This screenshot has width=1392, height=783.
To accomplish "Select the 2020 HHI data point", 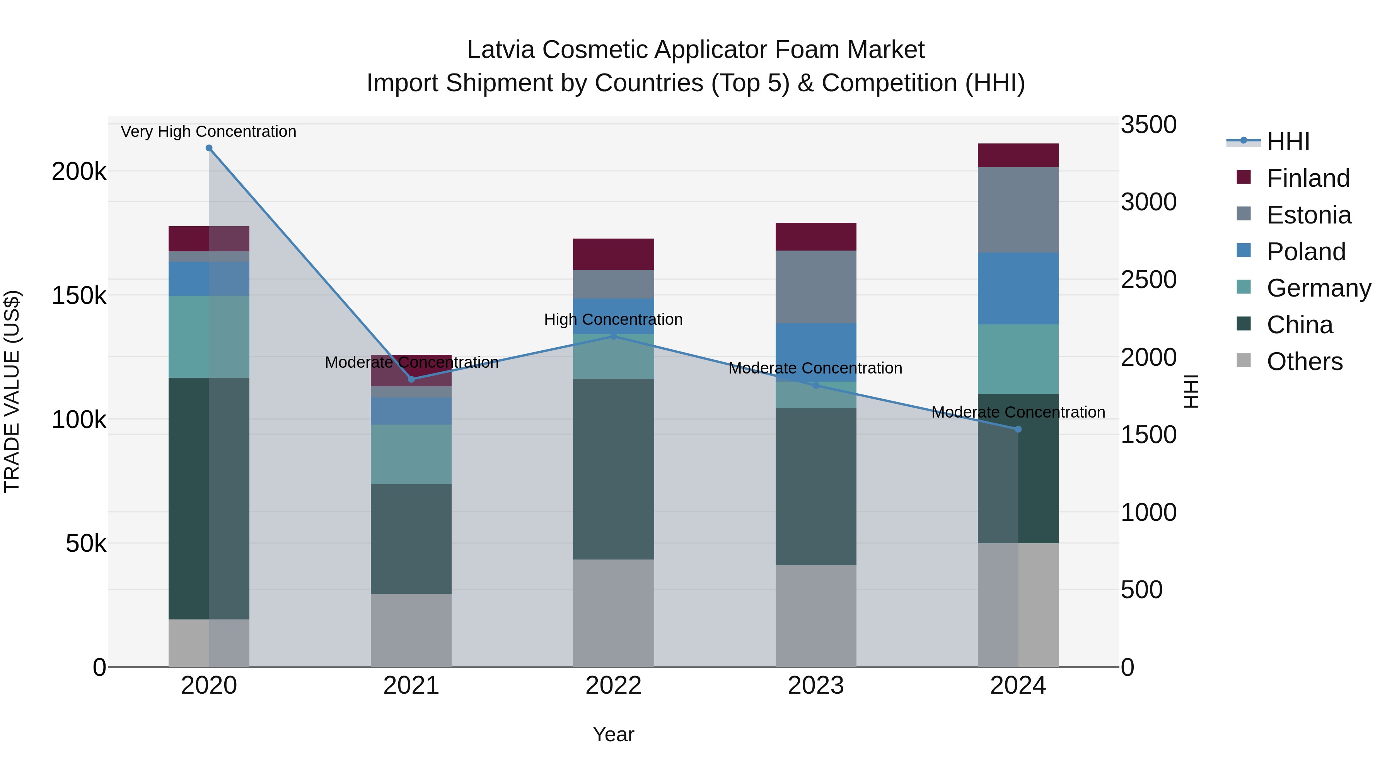I will (209, 148).
